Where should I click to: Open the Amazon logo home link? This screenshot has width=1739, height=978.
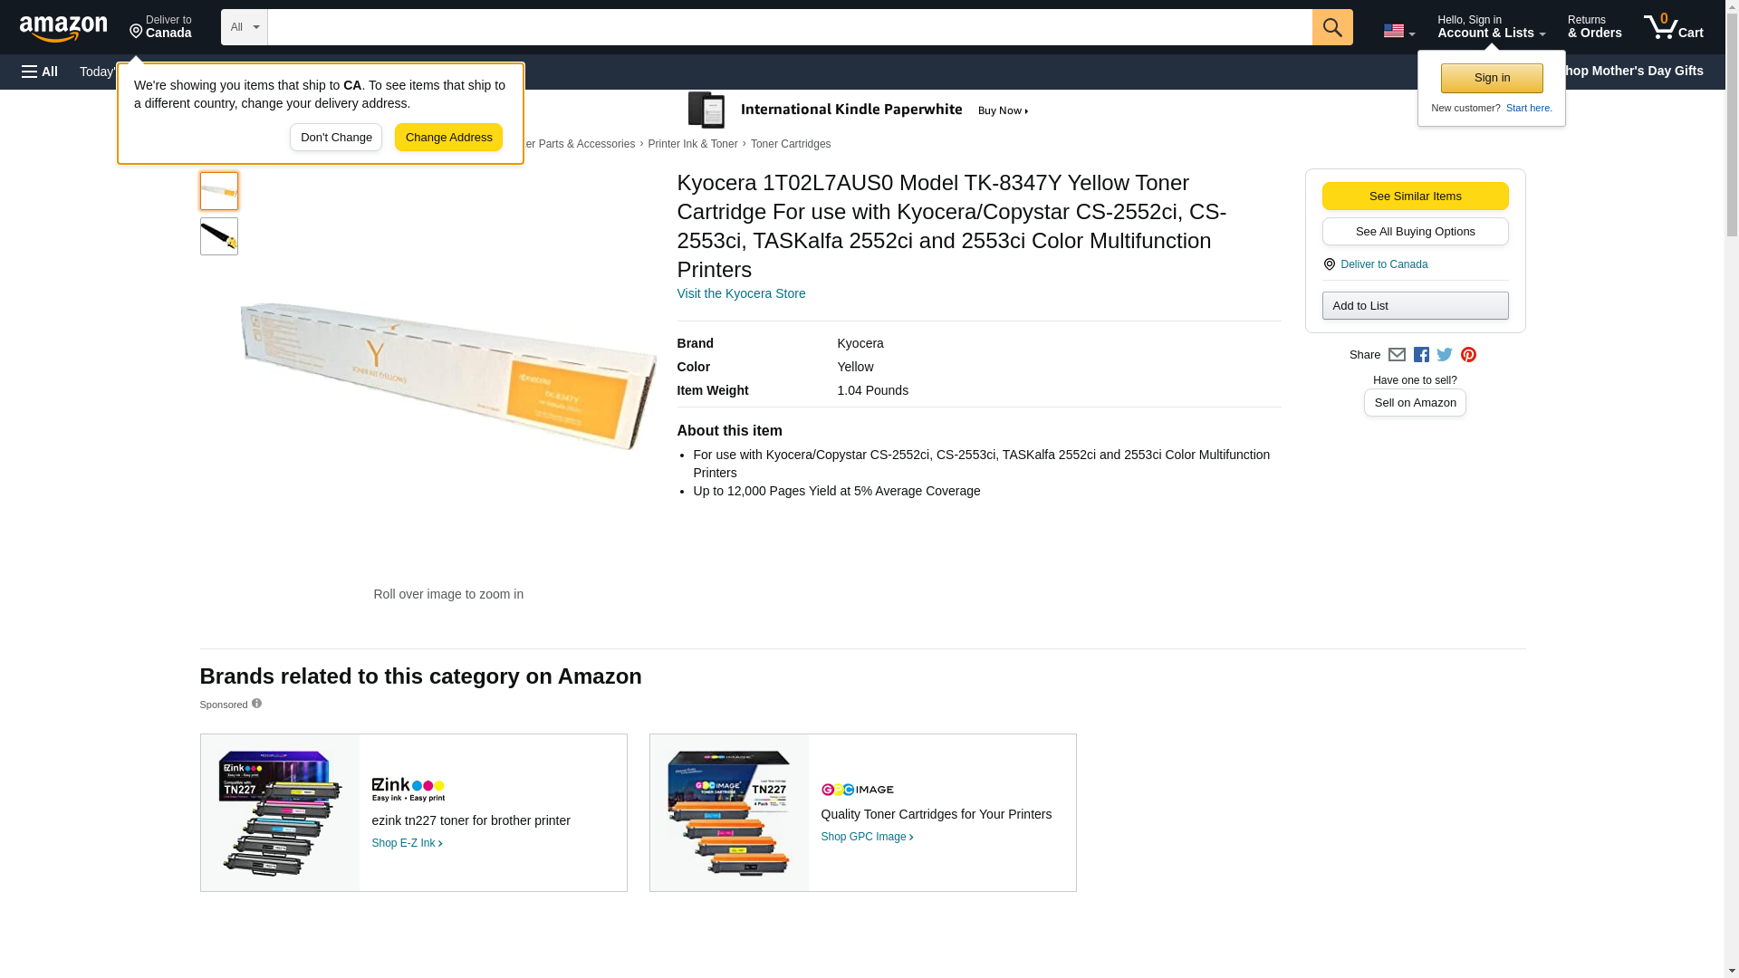pyautogui.click(x=63, y=28)
